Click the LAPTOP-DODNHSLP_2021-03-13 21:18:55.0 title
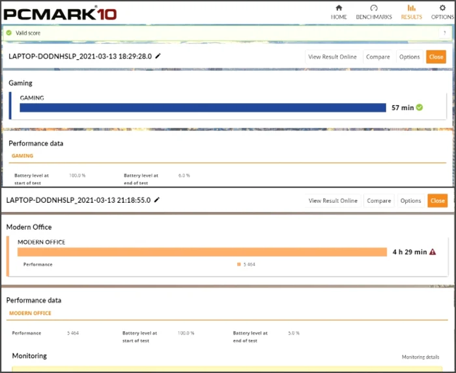Viewport: 456px width, 373px height. 79,200
